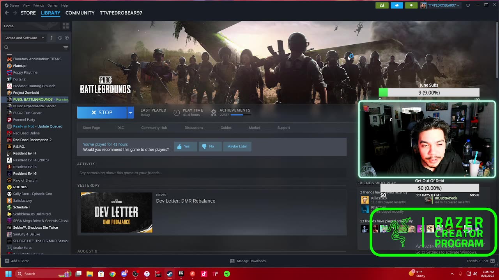This screenshot has width=499, height=280.
Task: Expand the Games and Software dropdown
Action: click(x=24, y=38)
